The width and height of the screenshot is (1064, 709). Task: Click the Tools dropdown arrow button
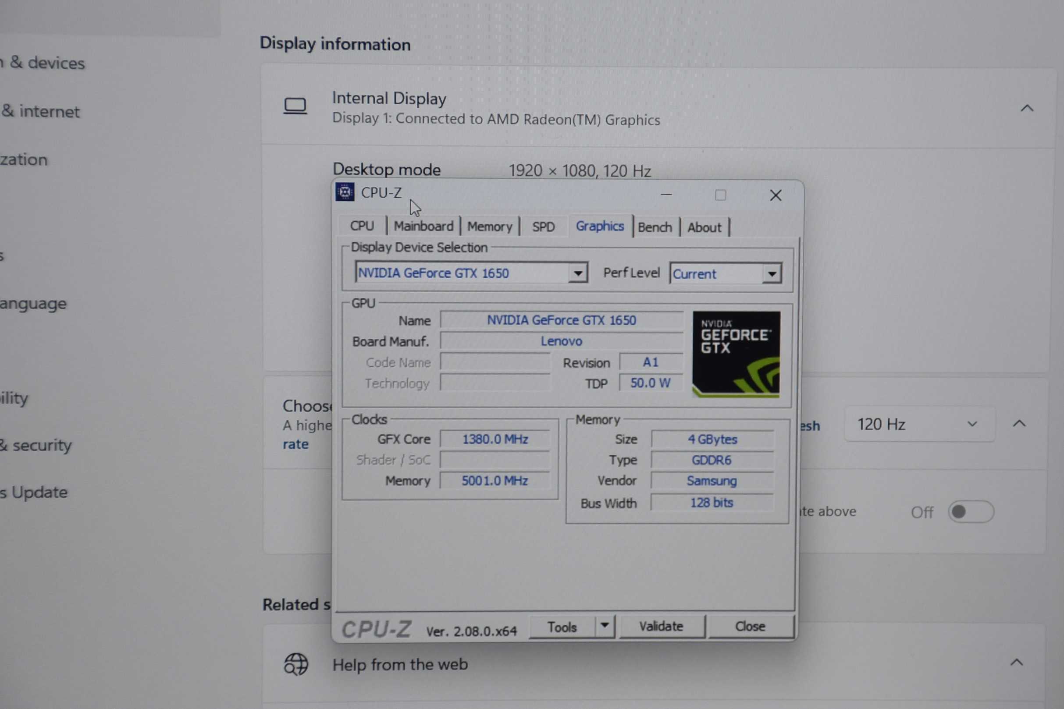[605, 626]
